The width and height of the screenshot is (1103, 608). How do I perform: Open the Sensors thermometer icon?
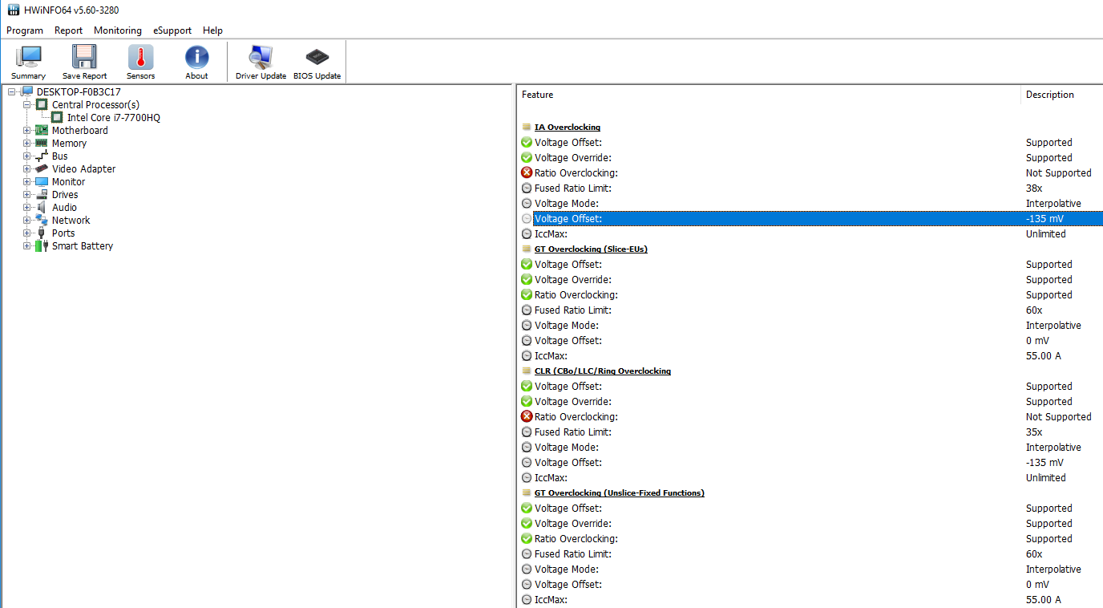(140, 58)
